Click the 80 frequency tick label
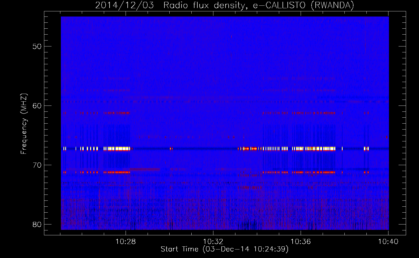The width and height of the screenshot is (419, 258). [37, 224]
